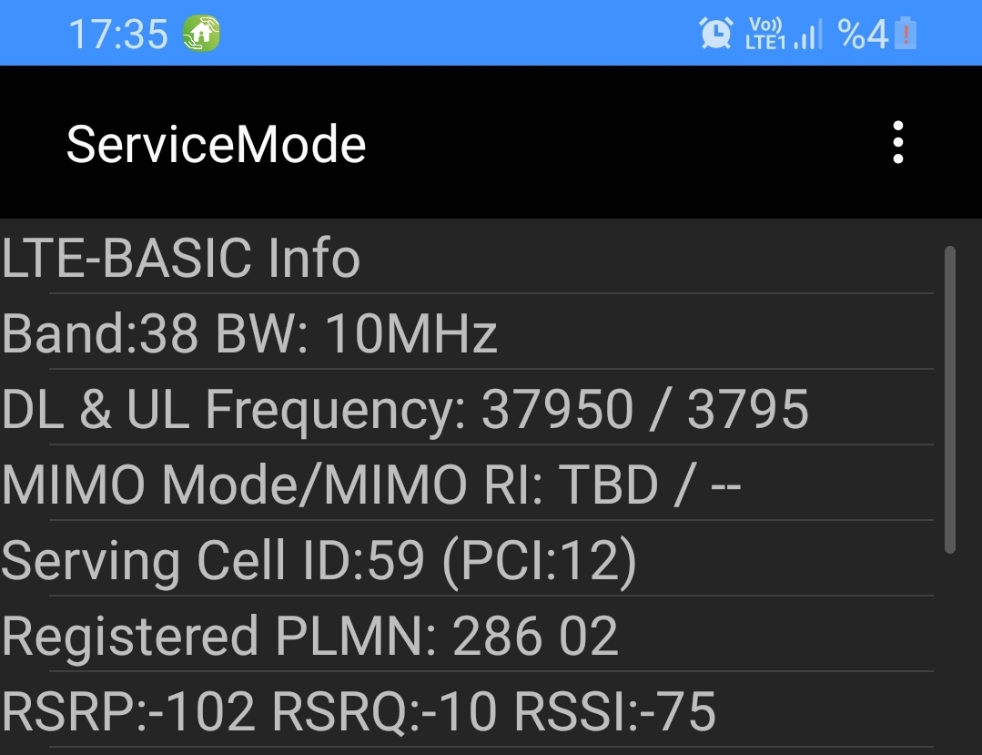Click the ServiceMode title text
982x755 pixels.
pos(216,144)
